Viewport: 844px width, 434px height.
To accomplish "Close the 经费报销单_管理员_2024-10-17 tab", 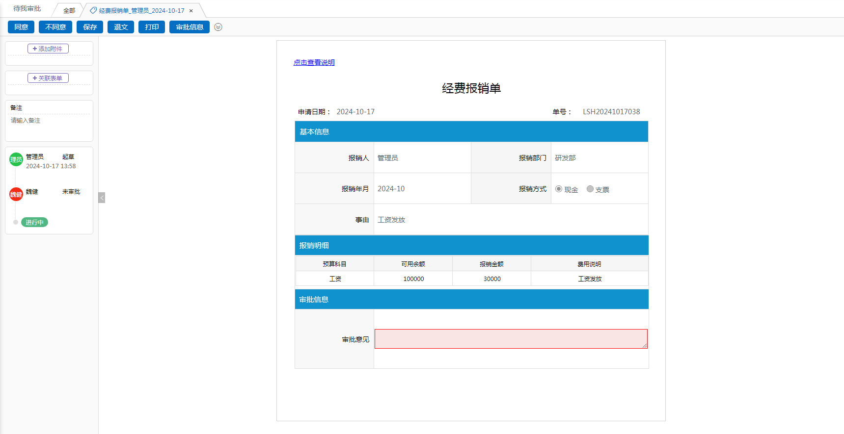I will coord(191,11).
